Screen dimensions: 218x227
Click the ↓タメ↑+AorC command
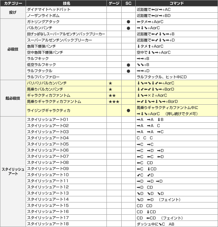click(x=150, y=46)
